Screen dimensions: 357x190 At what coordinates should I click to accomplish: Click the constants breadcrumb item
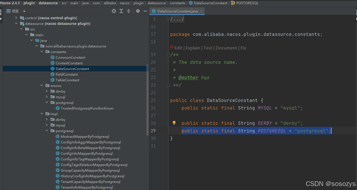click(x=178, y=3)
